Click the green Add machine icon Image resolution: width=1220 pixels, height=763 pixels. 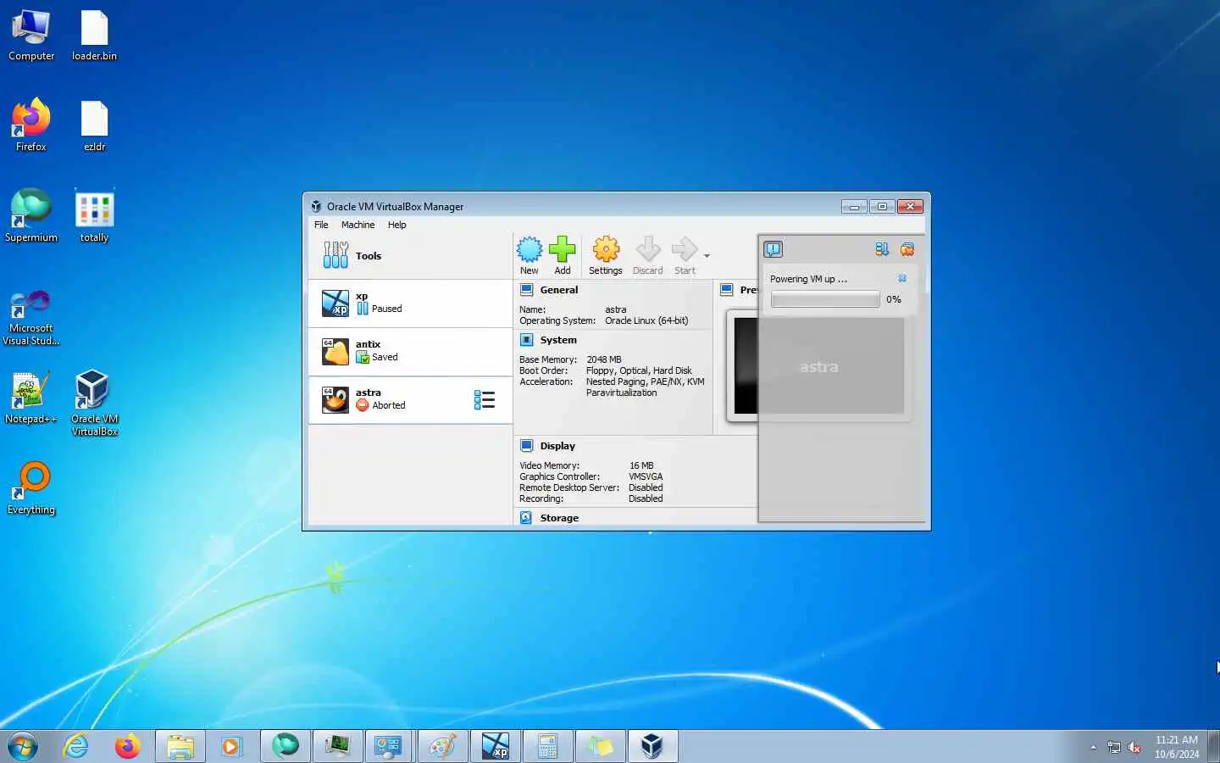[562, 255]
